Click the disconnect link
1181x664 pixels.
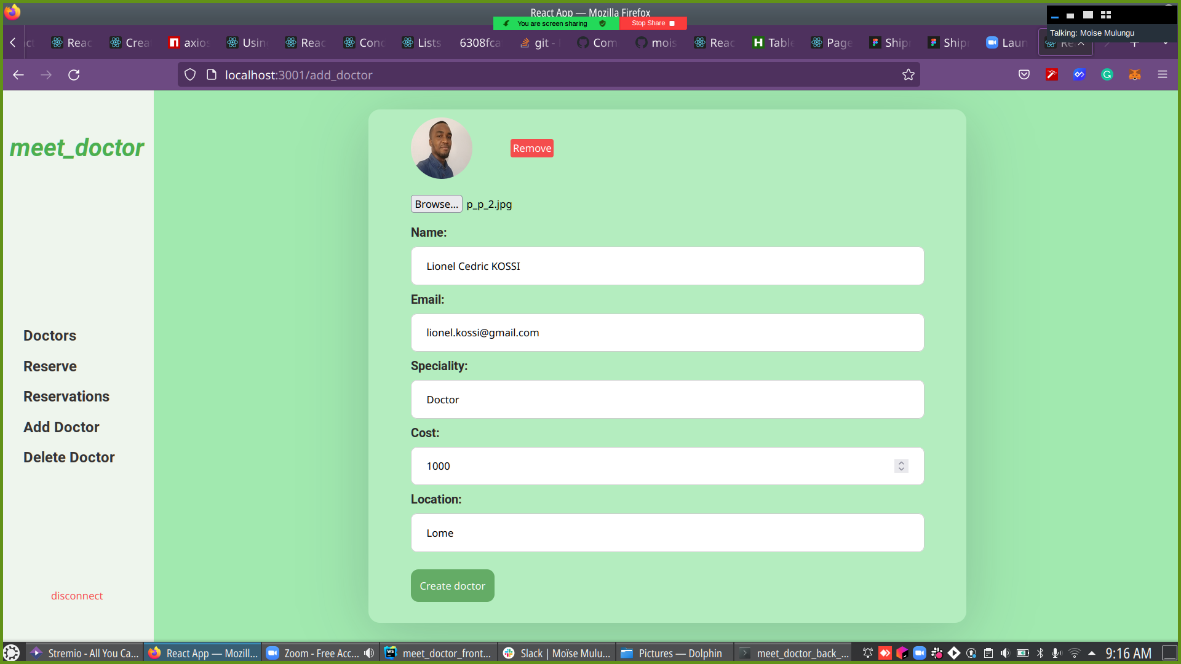coord(77,596)
